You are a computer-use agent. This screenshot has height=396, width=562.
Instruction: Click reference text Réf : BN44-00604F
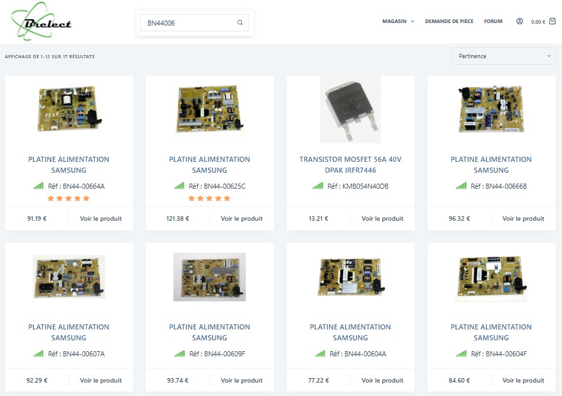pyautogui.click(x=499, y=354)
